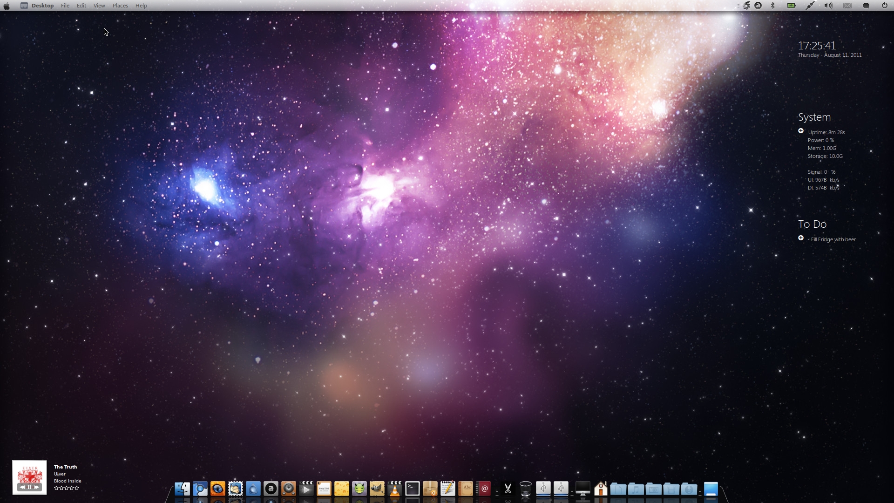Open the black circle 'a' dock icon
The image size is (894, 503).
[271, 489]
